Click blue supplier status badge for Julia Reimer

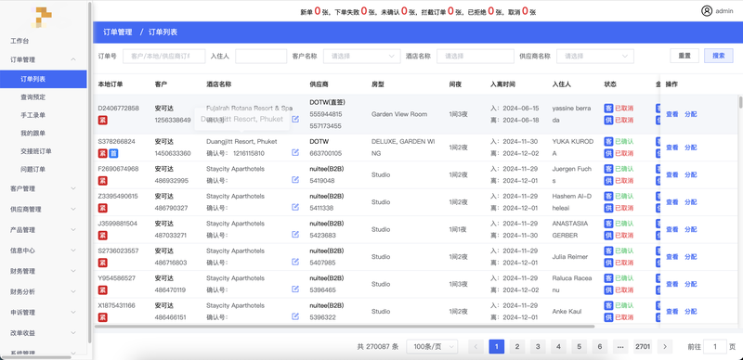608,263
